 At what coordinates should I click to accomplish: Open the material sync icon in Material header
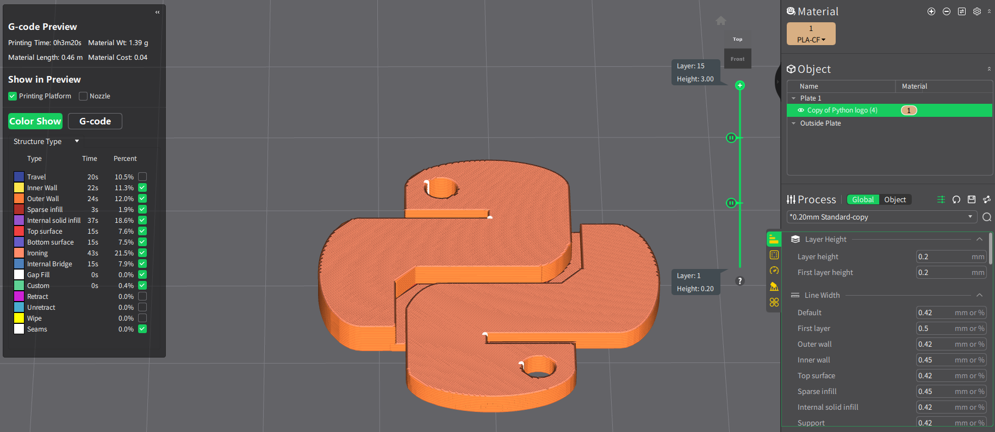962,11
